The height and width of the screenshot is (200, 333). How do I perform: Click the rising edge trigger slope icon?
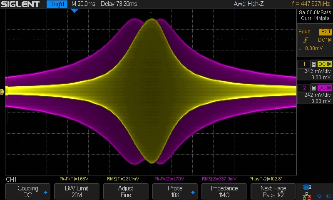[306, 40]
